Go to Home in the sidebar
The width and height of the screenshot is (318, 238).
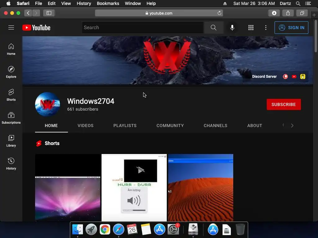click(11, 49)
